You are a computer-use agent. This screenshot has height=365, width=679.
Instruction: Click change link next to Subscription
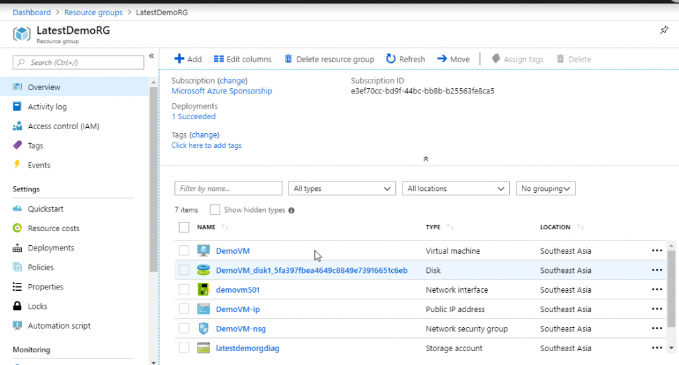pyautogui.click(x=233, y=80)
